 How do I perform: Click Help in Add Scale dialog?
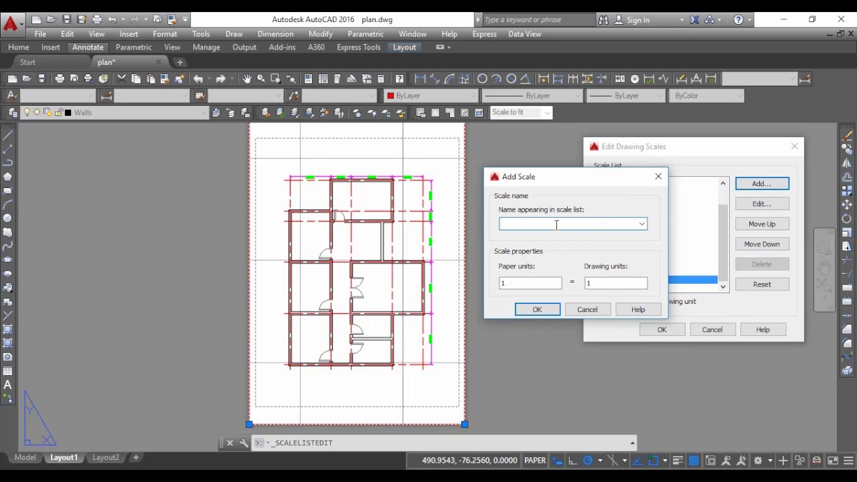[638, 309]
